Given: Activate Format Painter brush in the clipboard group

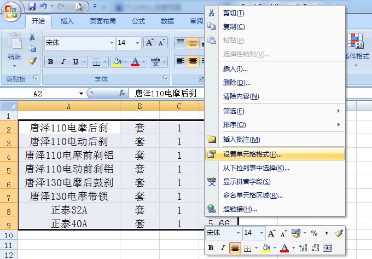Looking at the screenshot, I should point(32,61).
